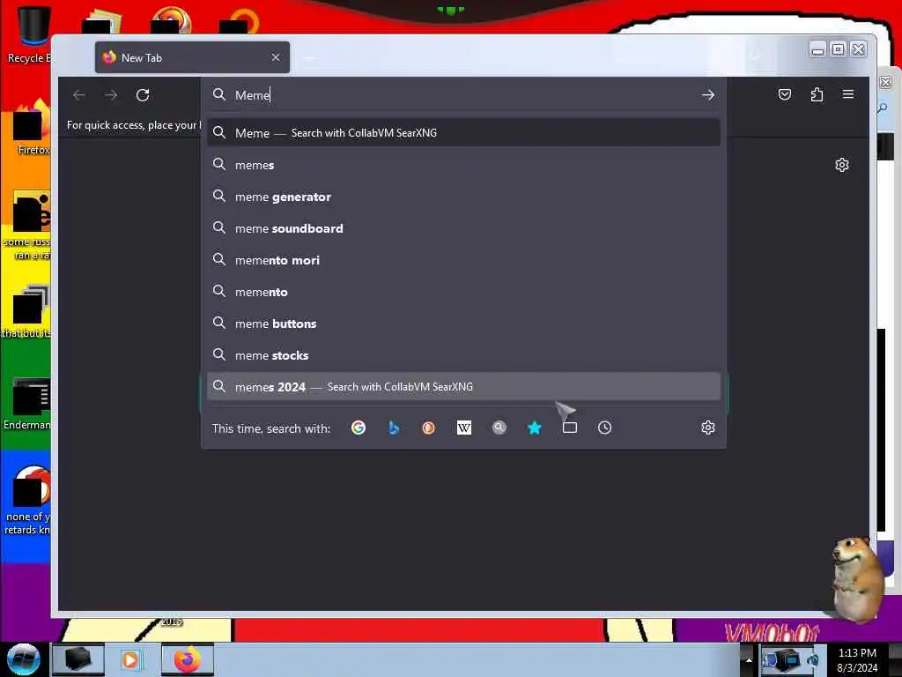Open the Firefox hamburger application menu

click(848, 94)
